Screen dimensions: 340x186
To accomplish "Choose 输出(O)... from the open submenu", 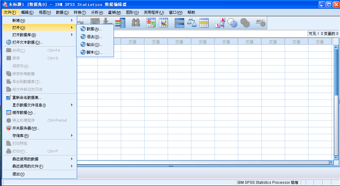I will click(95, 44).
